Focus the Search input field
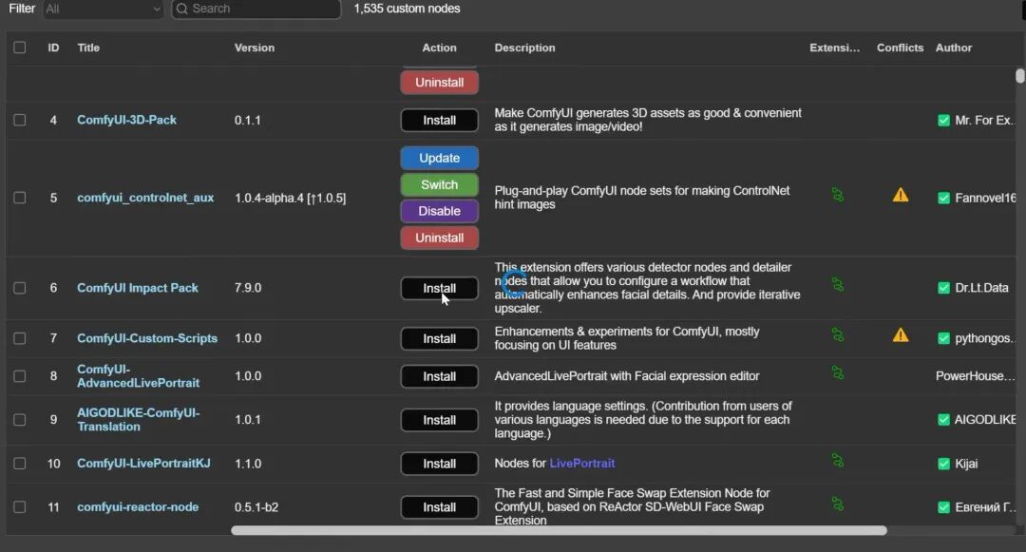 coord(256,9)
